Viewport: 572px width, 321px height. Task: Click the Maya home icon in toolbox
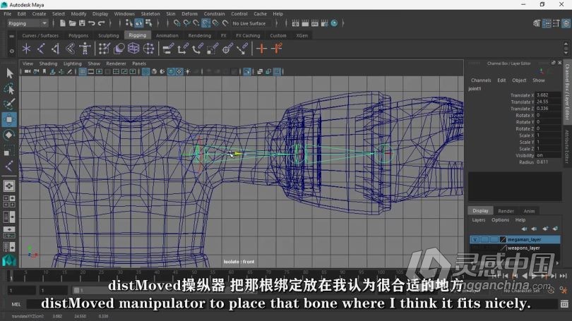tap(9, 260)
